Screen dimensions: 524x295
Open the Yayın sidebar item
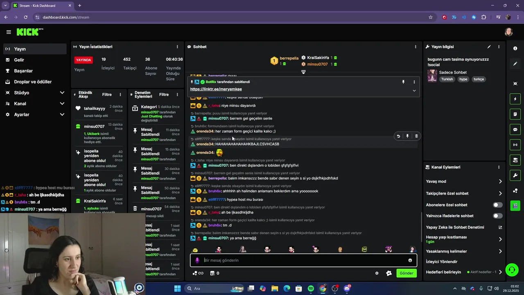tap(34, 49)
